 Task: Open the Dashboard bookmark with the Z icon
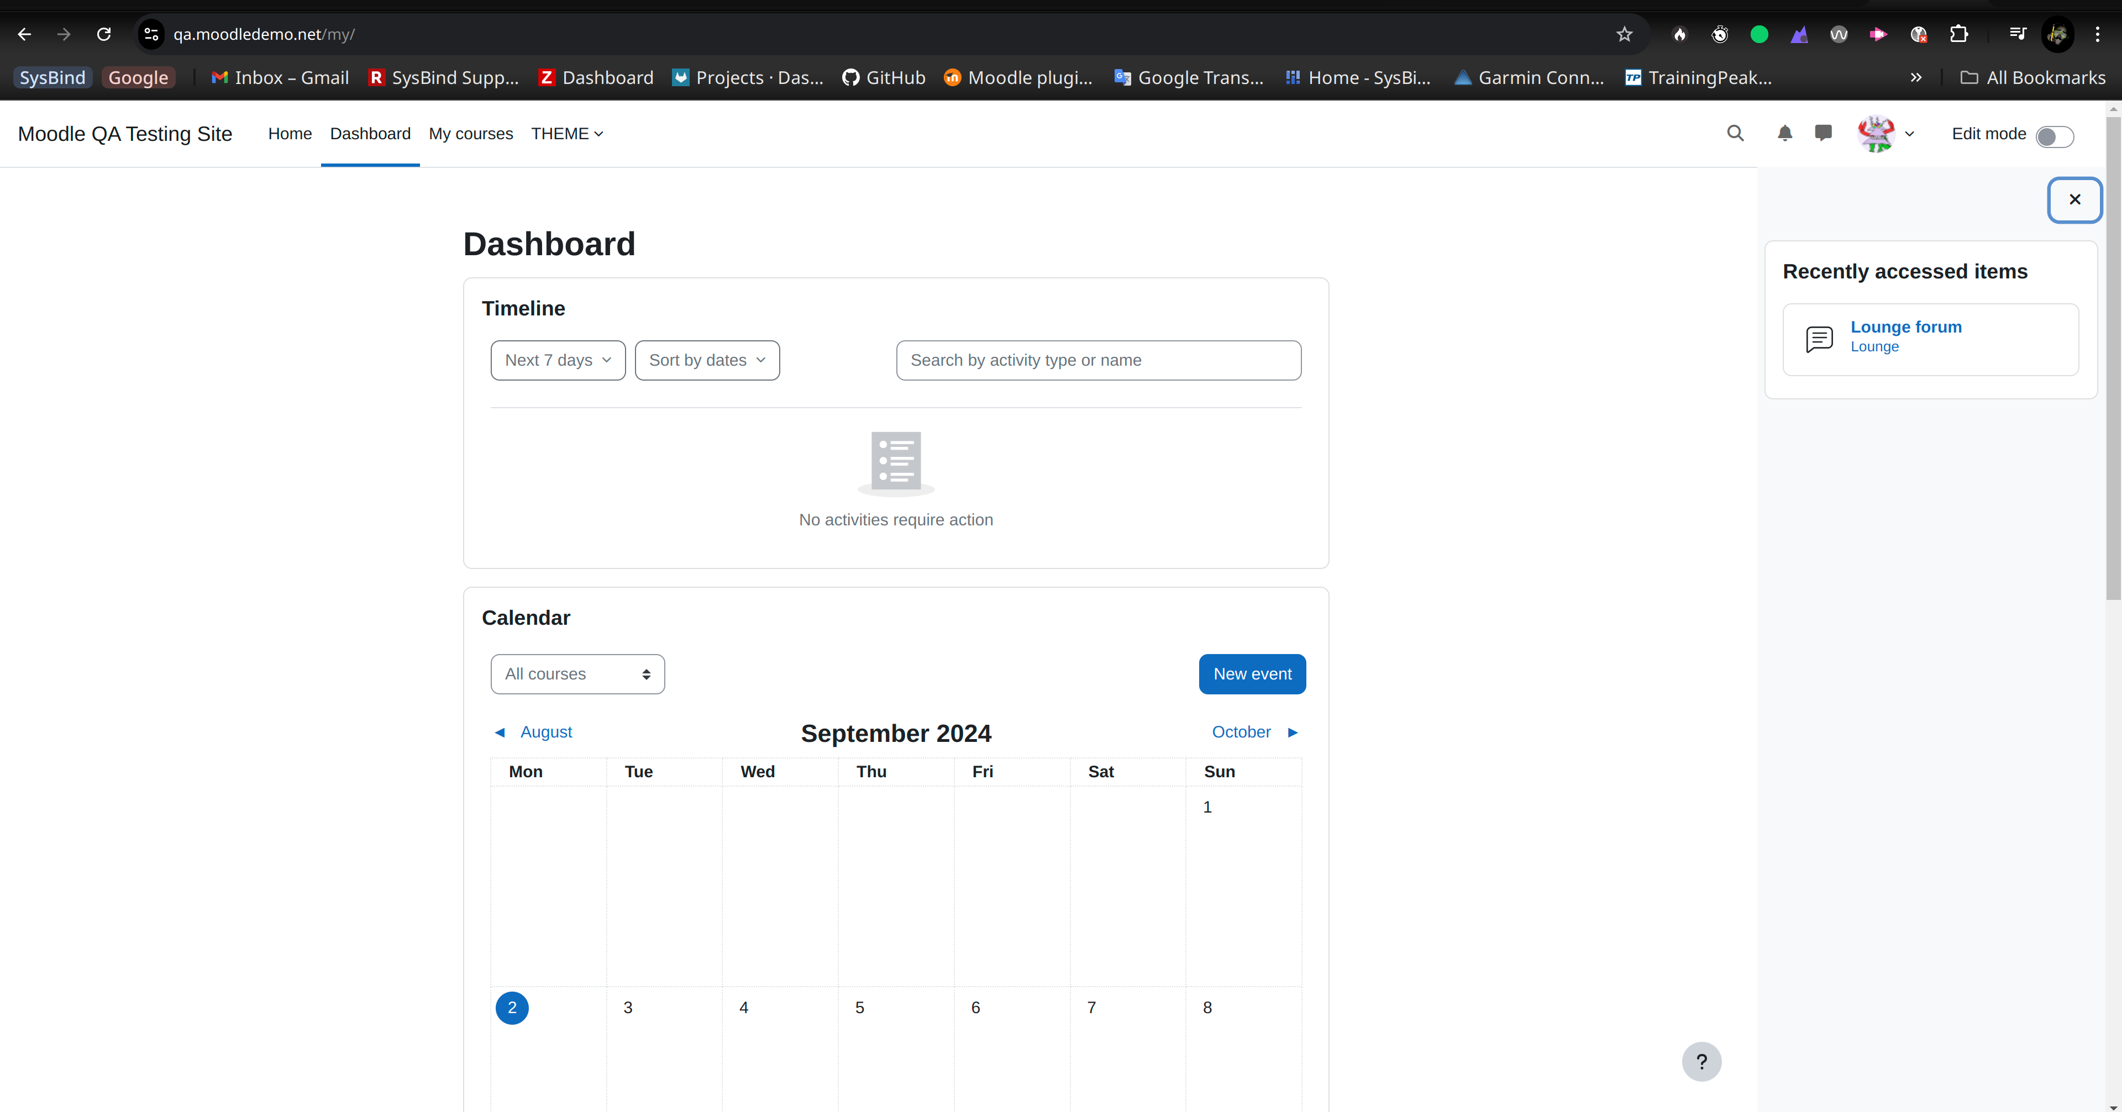click(596, 77)
